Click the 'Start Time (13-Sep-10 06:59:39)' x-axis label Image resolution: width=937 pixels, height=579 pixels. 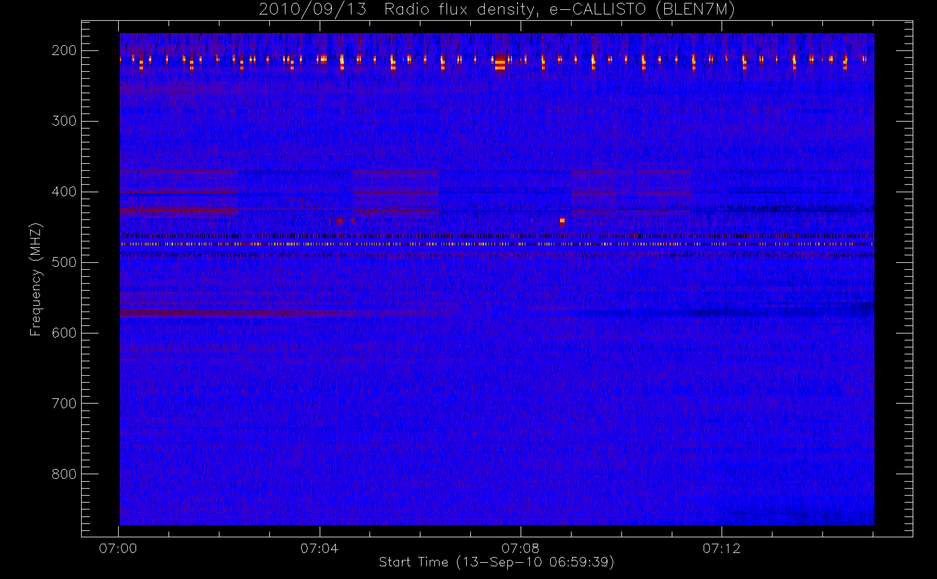(x=496, y=562)
